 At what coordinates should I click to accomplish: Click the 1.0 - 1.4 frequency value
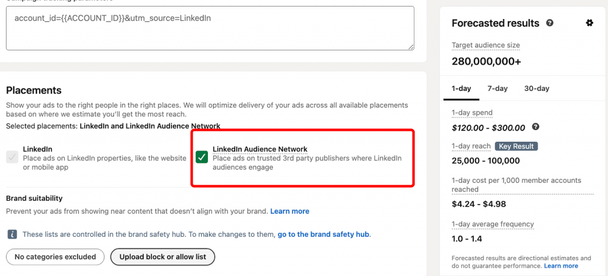click(467, 239)
